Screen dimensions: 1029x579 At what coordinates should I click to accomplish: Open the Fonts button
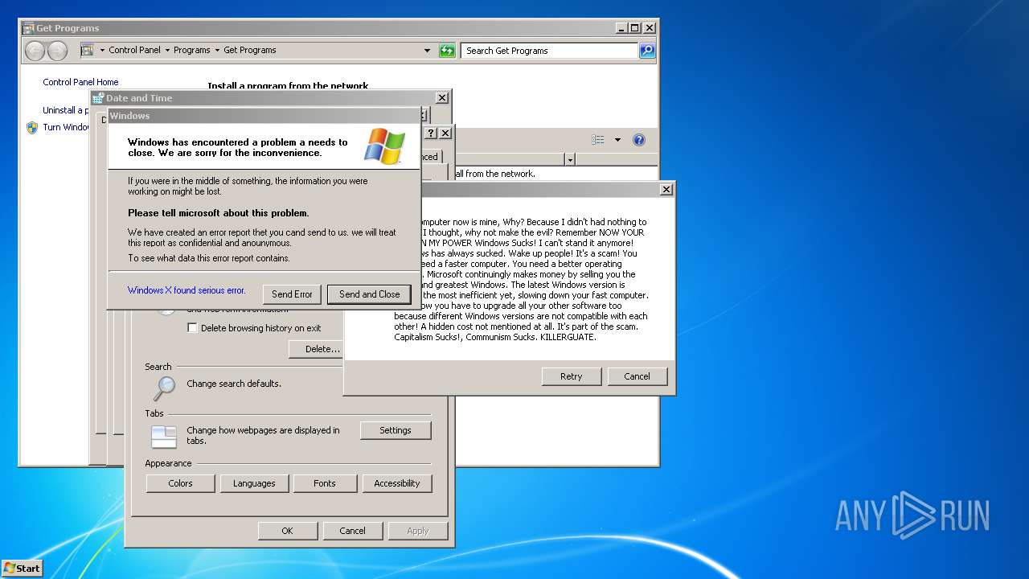[x=325, y=483]
